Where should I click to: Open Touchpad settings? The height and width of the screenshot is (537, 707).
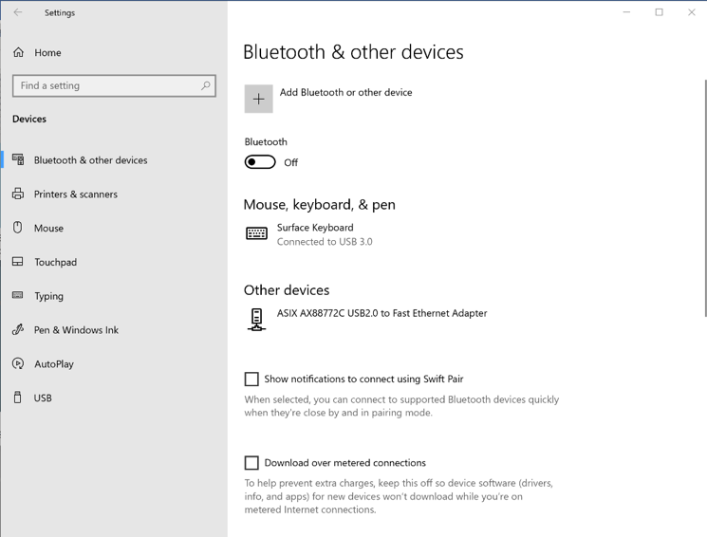point(115,262)
